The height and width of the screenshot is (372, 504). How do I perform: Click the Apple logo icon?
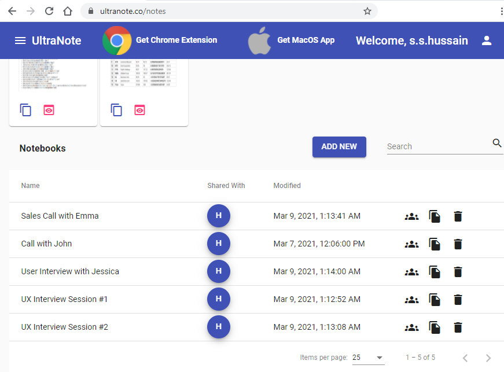pos(259,40)
